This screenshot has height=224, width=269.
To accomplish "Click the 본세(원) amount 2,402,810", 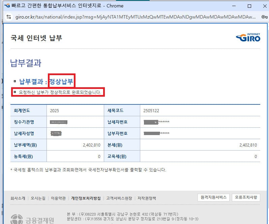I will tap(248, 145).
